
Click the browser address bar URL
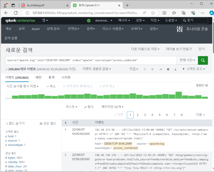point(86,13)
